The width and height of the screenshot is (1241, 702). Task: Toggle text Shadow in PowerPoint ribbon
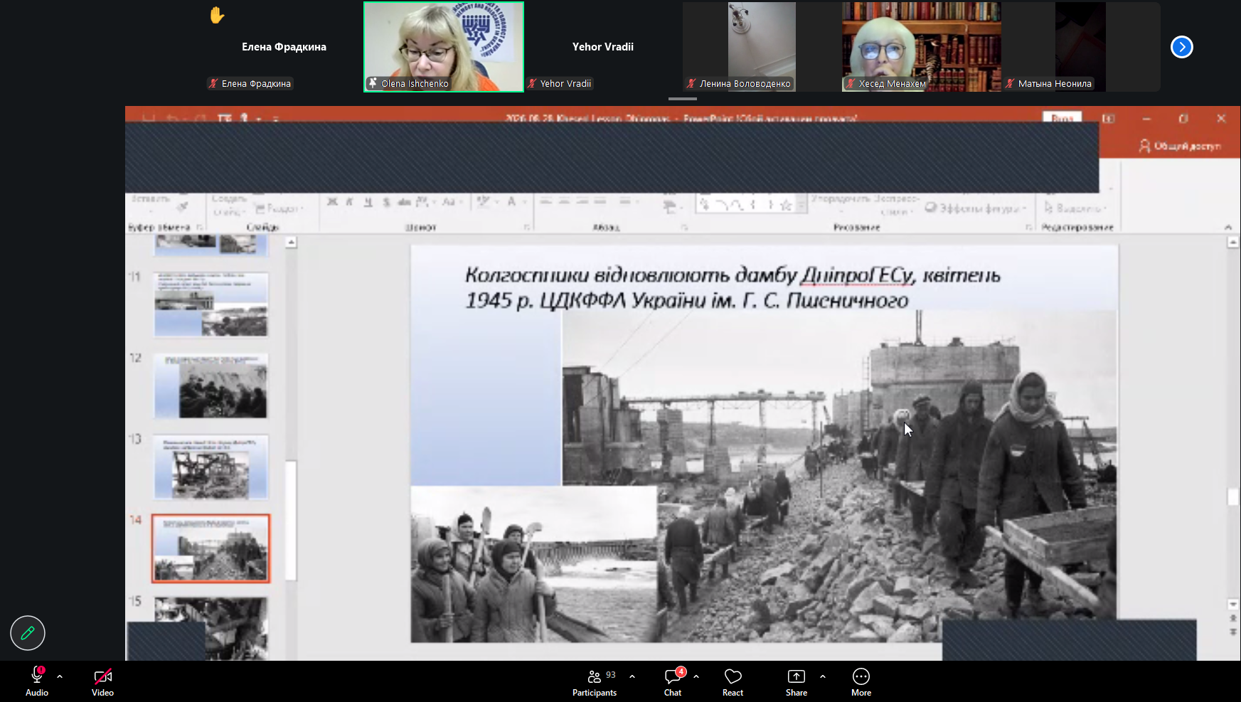click(386, 202)
